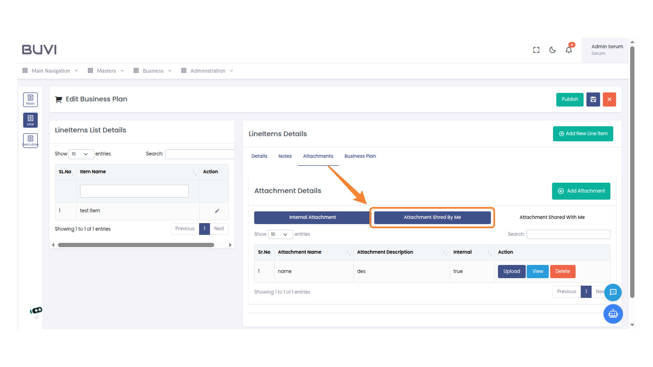Open the Execution sidebar panel icon
The width and height of the screenshot is (653, 367).
pyautogui.click(x=30, y=140)
